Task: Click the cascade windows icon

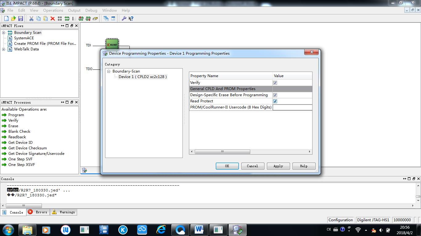Action: click(x=106, y=18)
